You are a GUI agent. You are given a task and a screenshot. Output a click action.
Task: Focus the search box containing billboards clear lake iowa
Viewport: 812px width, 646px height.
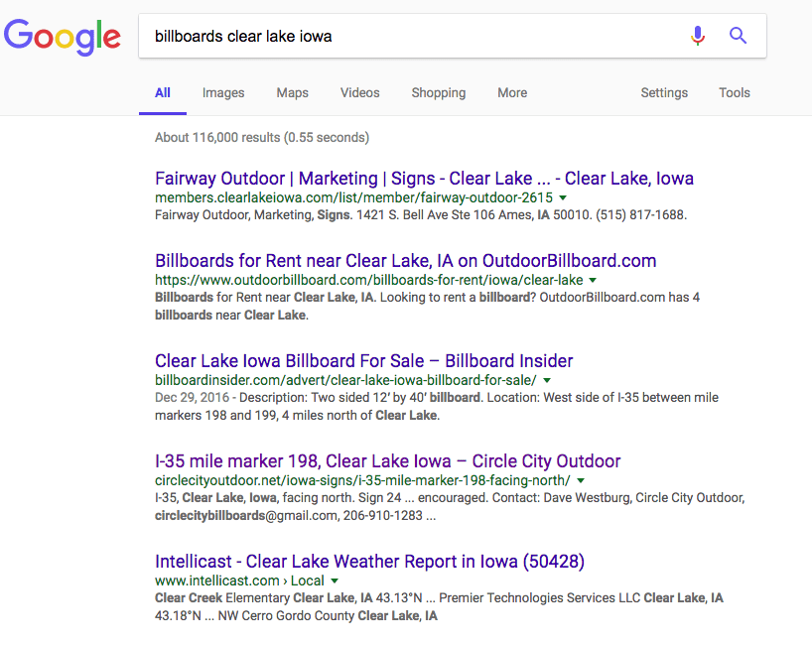point(452,36)
